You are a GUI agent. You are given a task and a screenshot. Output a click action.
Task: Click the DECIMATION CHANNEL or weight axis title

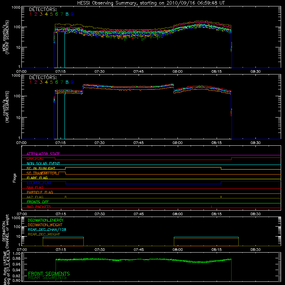pyautogui.click(x=6, y=231)
